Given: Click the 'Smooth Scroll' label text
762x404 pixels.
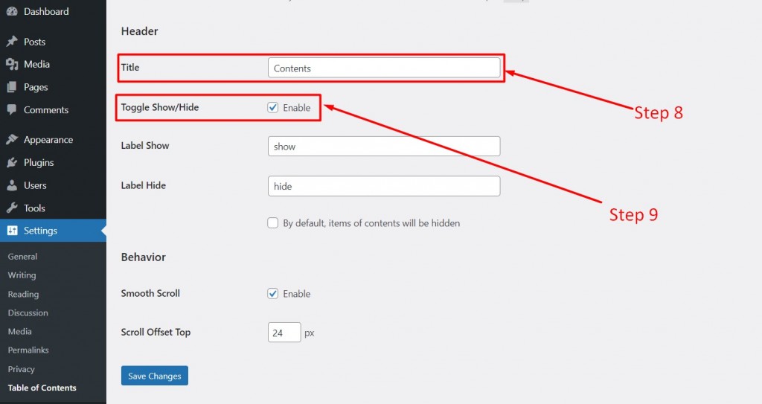Looking at the screenshot, I should tap(150, 293).
